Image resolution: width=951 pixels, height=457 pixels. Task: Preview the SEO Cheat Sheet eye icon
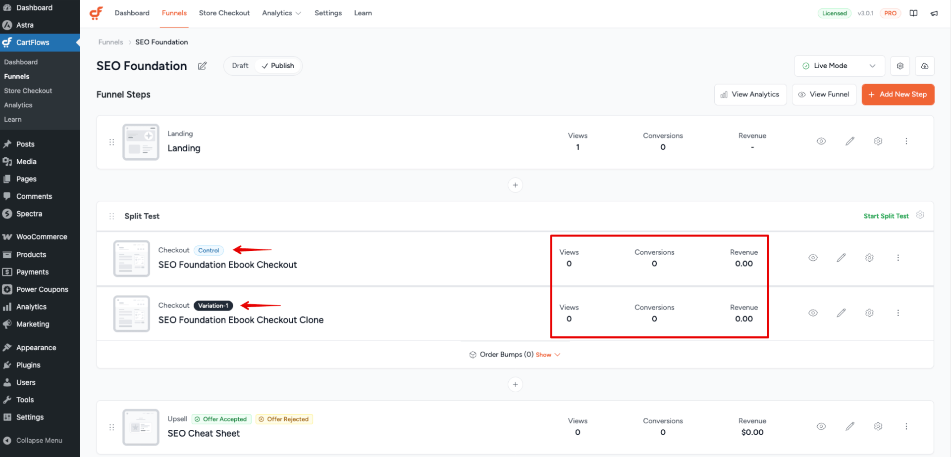coord(821,426)
